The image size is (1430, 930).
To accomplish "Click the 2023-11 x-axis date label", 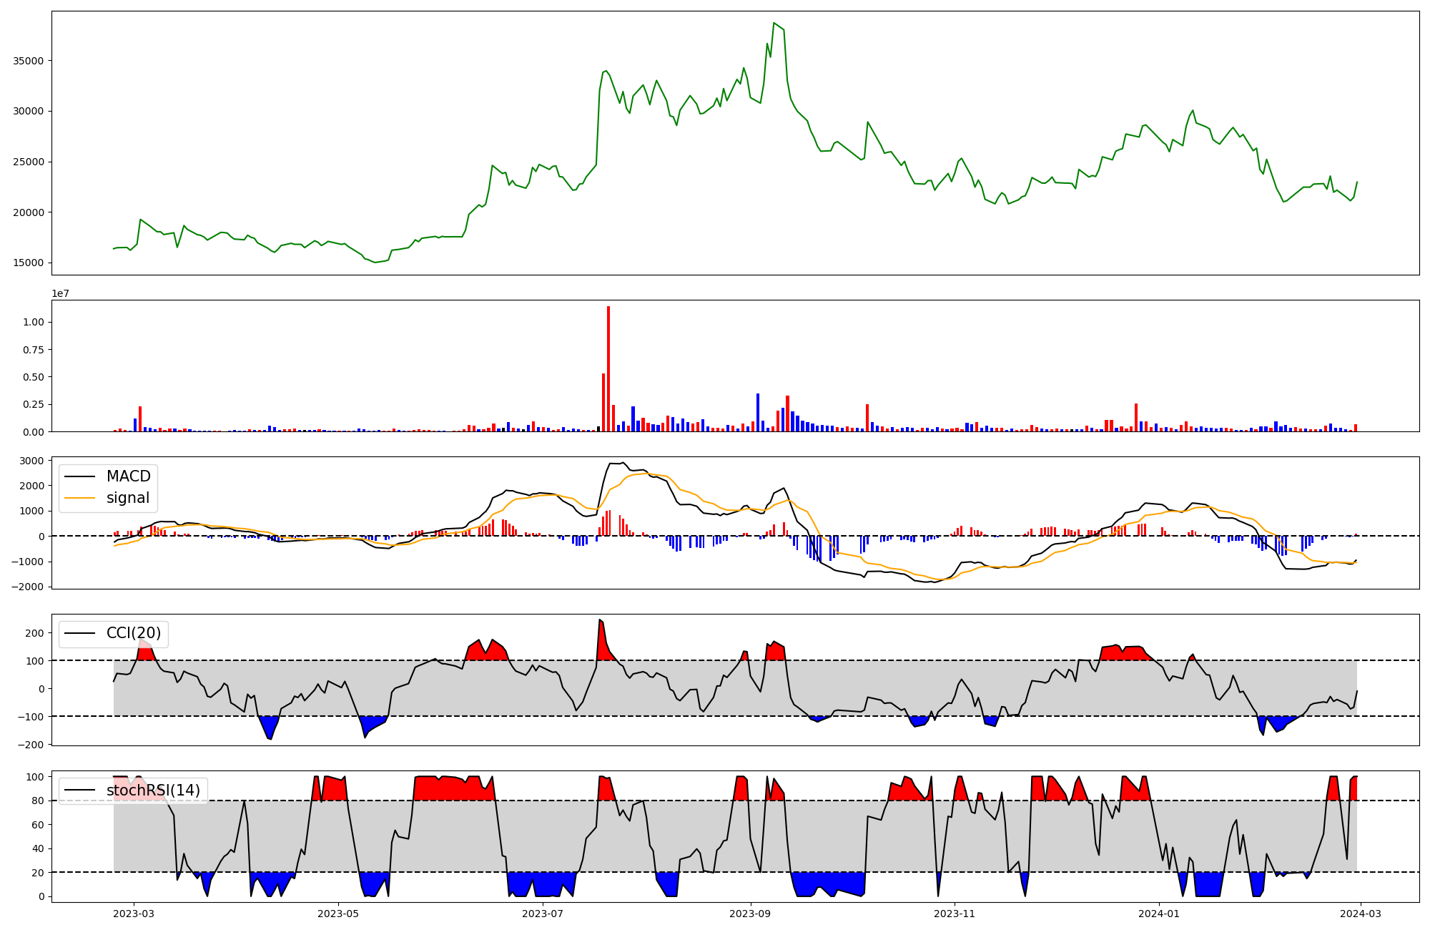I will click(x=955, y=914).
